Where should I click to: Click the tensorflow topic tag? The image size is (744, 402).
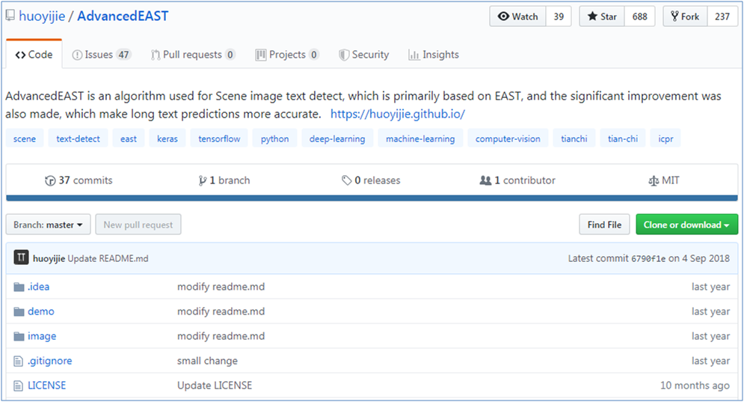click(x=219, y=138)
